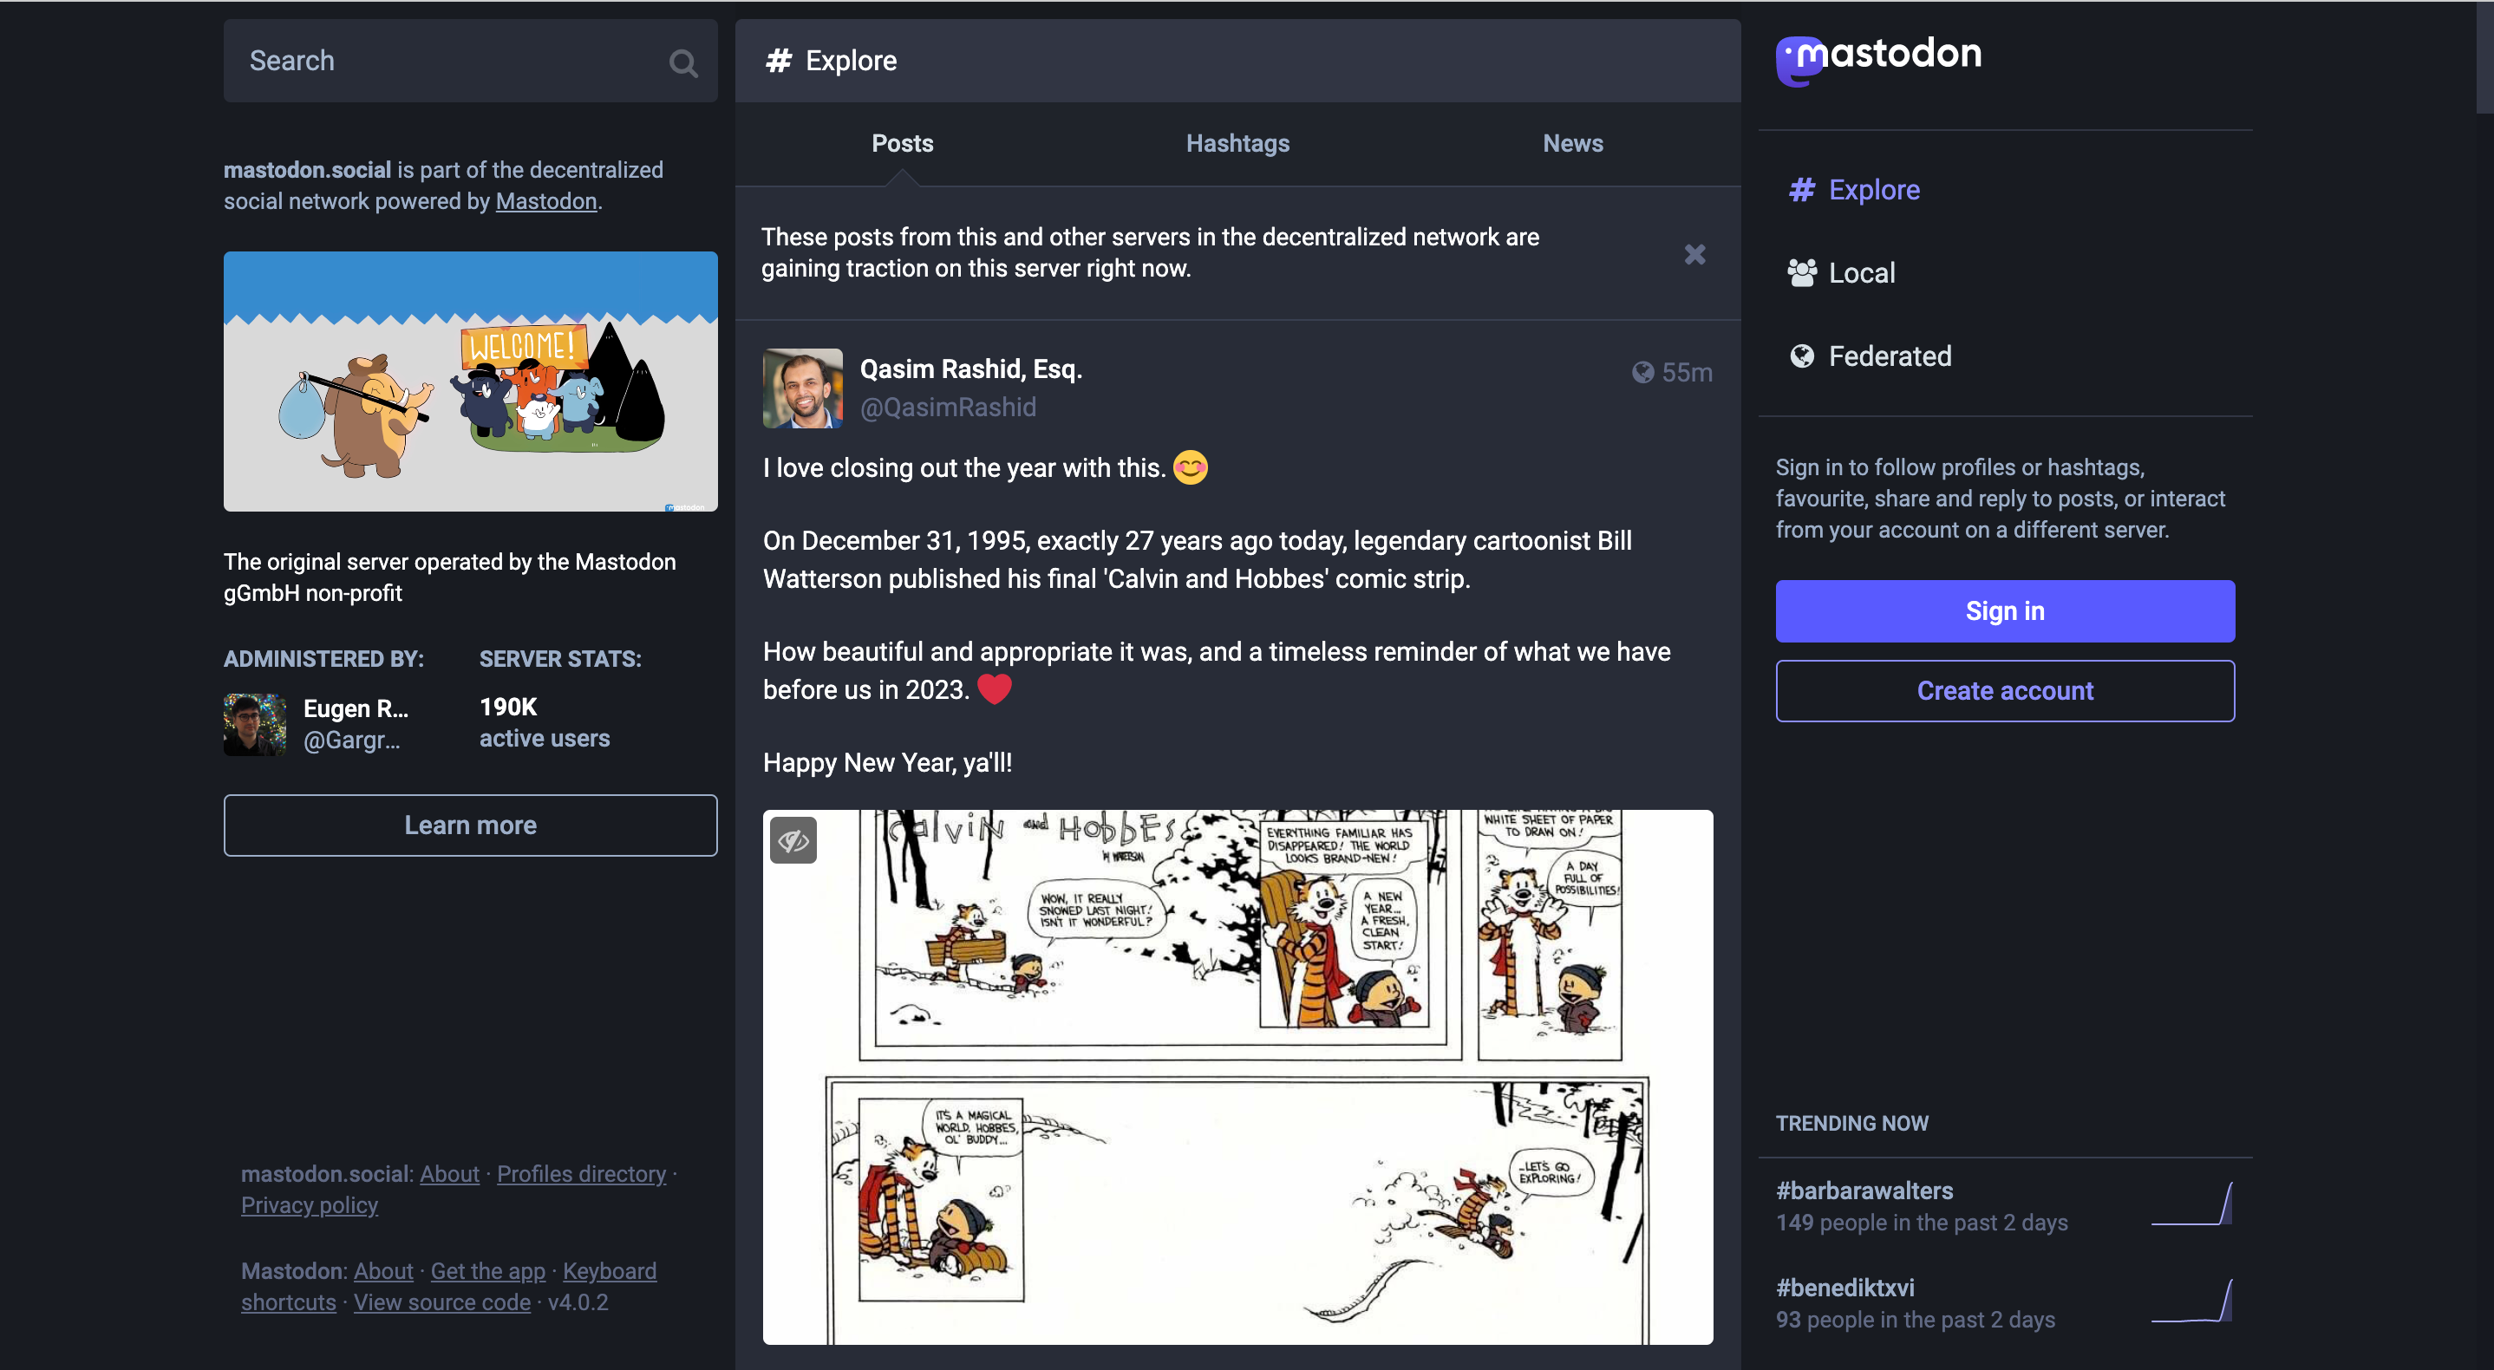Dismiss the trending posts info banner
The width and height of the screenshot is (2494, 1370).
pos(1694,254)
